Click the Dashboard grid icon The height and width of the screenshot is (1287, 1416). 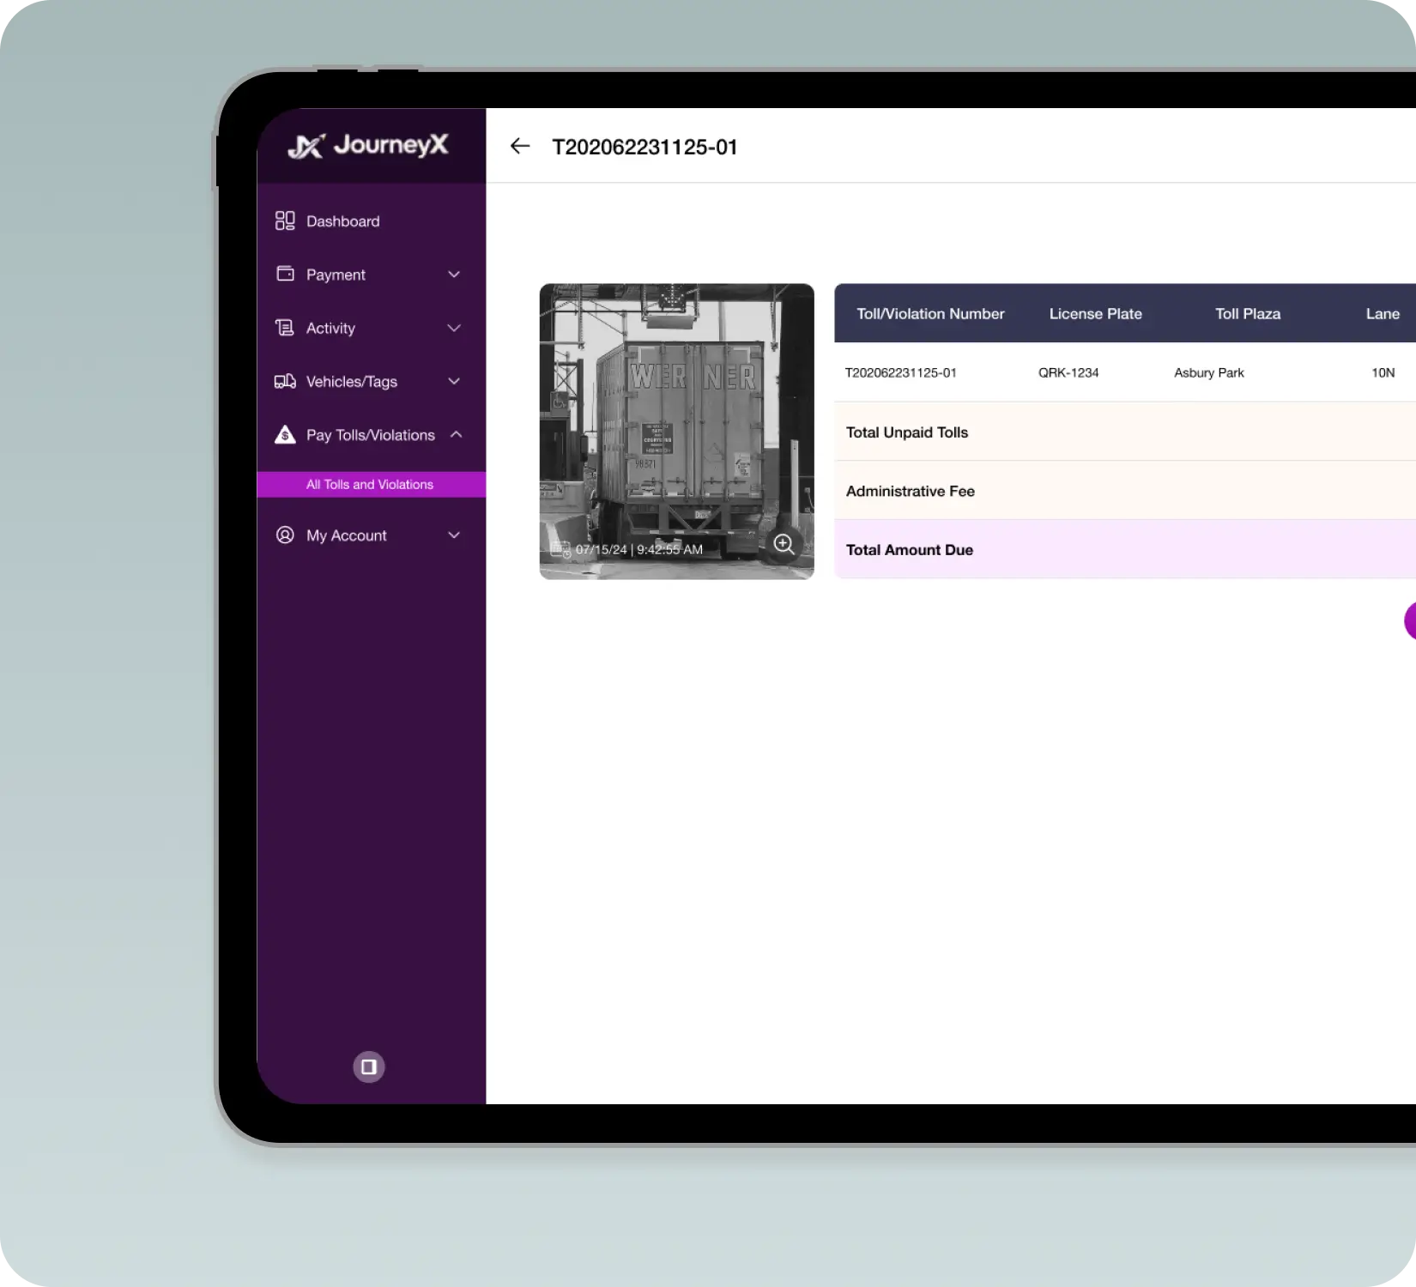pos(285,221)
